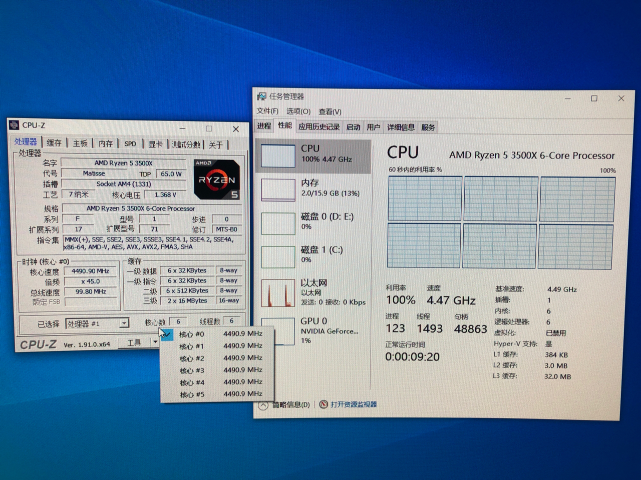Select 核心 #4 in the core list
Image resolution: width=641 pixels, height=480 pixels.
(217, 382)
